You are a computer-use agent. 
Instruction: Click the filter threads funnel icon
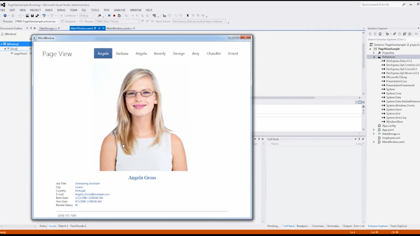pos(142,21)
